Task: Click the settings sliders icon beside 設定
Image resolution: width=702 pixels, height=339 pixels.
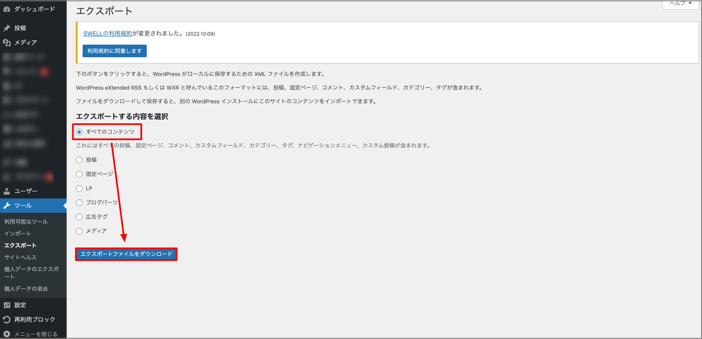Action: pos(7,305)
